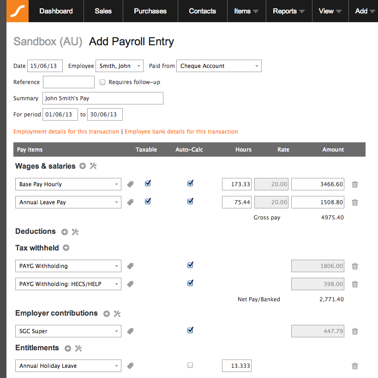This screenshot has width=378, height=378.
Task: Go to the Dashboard tab
Action: (56, 11)
